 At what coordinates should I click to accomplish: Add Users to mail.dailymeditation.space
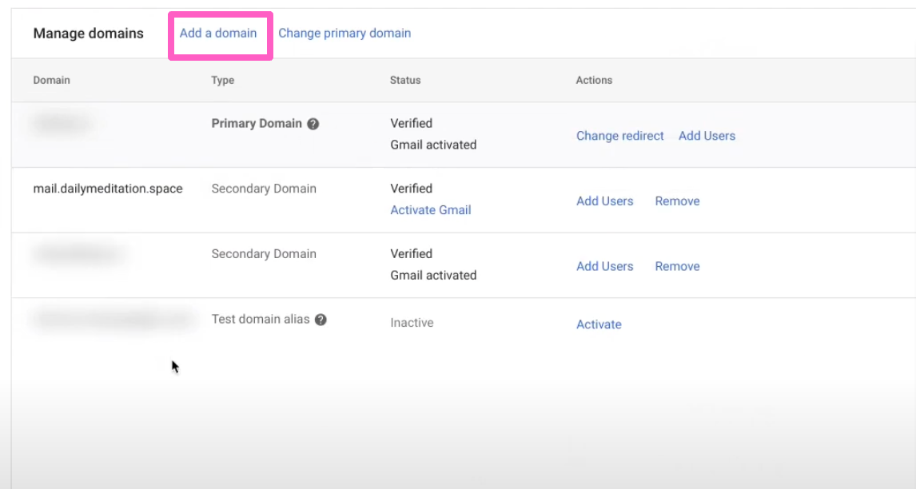(x=604, y=201)
